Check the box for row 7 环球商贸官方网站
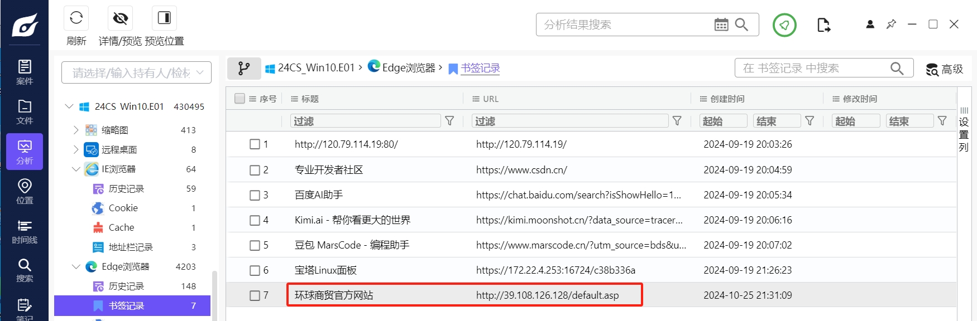Screen dimensions: 977x321 pyautogui.click(x=255, y=295)
